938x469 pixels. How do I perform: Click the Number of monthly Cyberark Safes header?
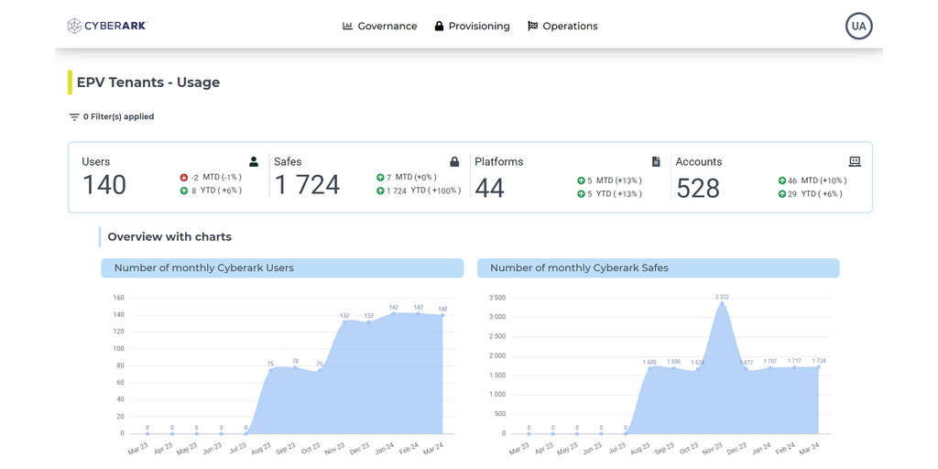pos(658,268)
